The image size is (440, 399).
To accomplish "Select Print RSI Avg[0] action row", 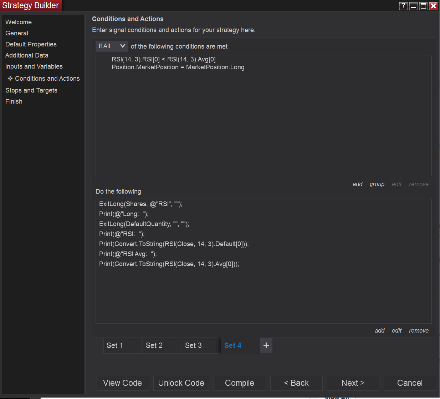I will coord(169,264).
